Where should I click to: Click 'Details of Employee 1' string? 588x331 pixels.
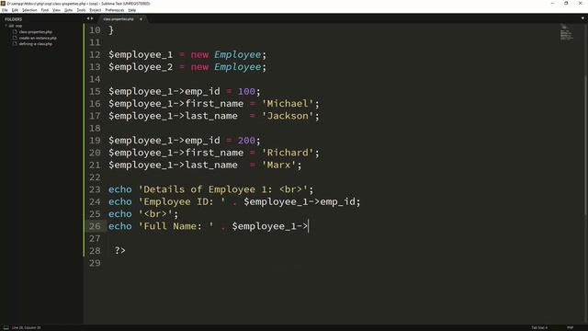coord(223,189)
